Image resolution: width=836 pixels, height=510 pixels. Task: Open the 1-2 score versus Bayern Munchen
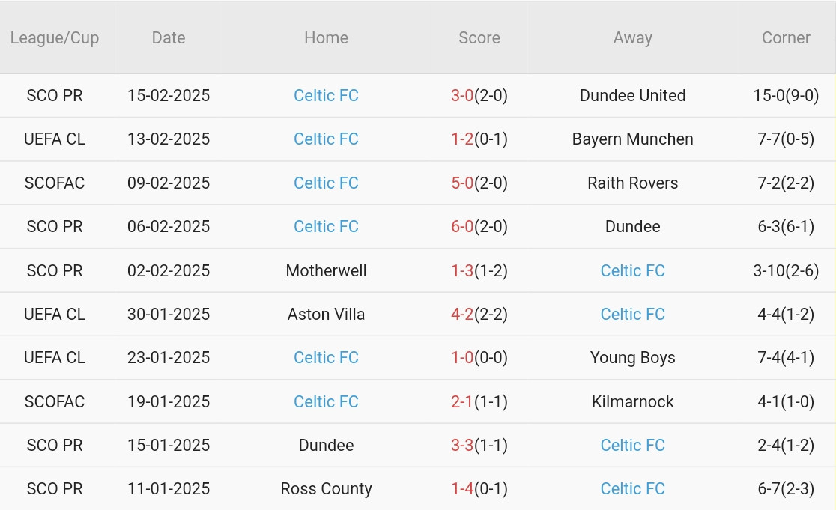(x=462, y=139)
